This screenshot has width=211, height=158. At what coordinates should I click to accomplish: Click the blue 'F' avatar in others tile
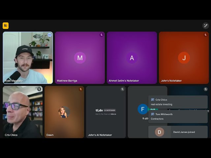[x=142, y=109]
